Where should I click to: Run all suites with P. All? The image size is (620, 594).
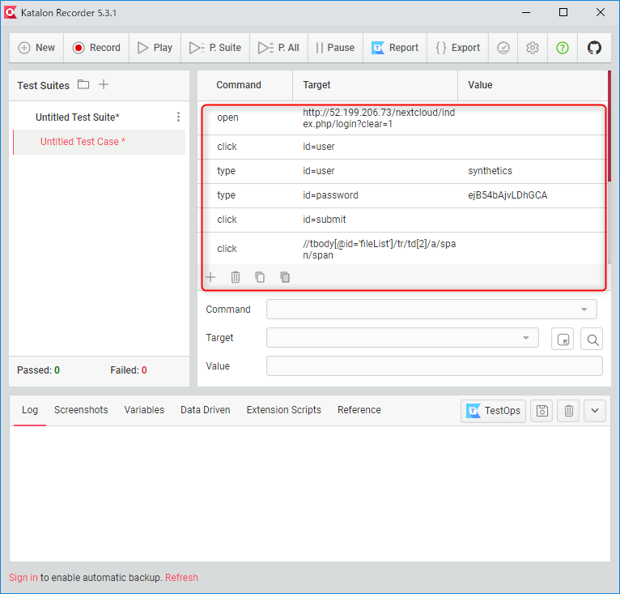pos(278,48)
